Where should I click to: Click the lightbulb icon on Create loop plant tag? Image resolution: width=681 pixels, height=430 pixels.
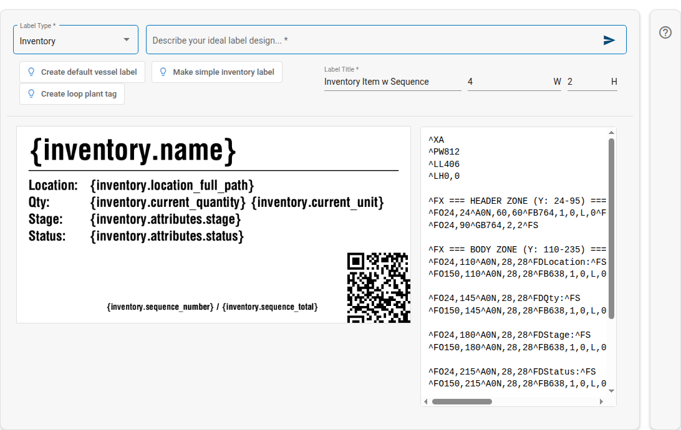click(x=31, y=93)
